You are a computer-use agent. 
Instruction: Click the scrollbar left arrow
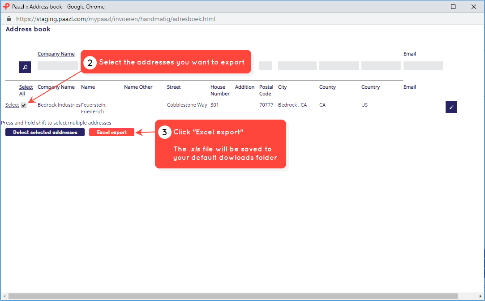click(4, 297)
